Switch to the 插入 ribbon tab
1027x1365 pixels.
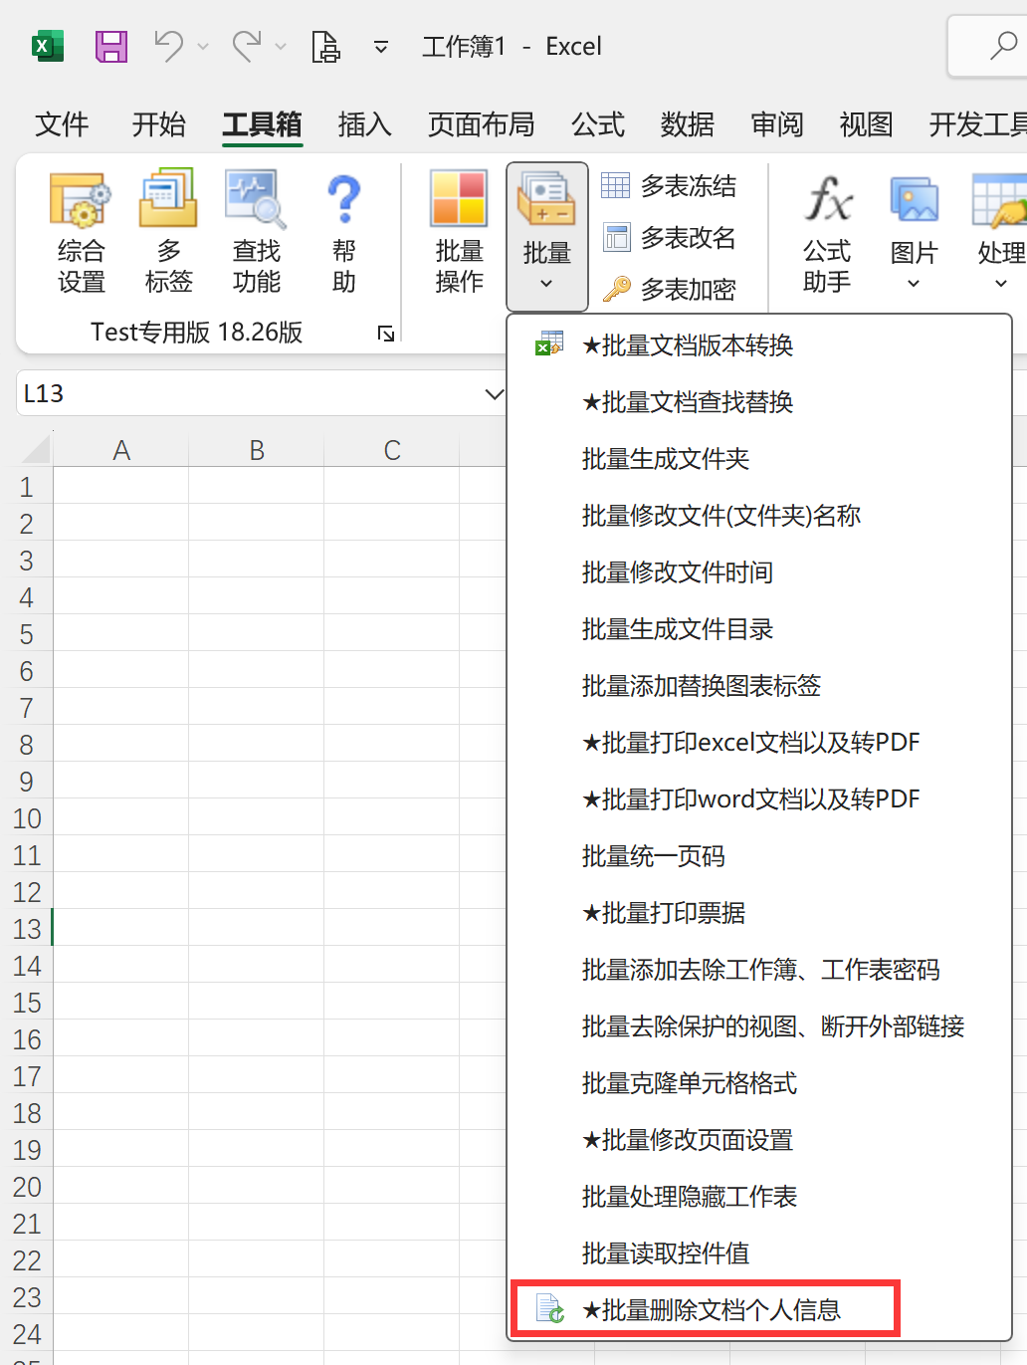click(364, 124)
